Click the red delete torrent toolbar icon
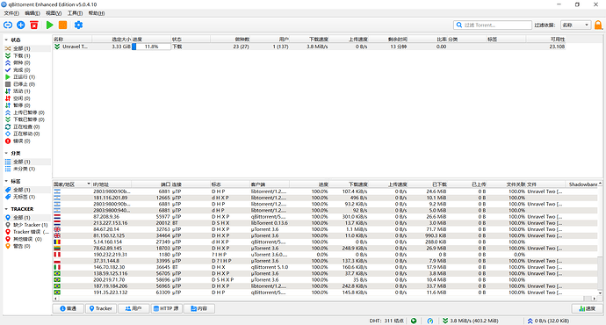Image resolution: width=606 pixels, height=325 pixels. click(x=34, y=25)
